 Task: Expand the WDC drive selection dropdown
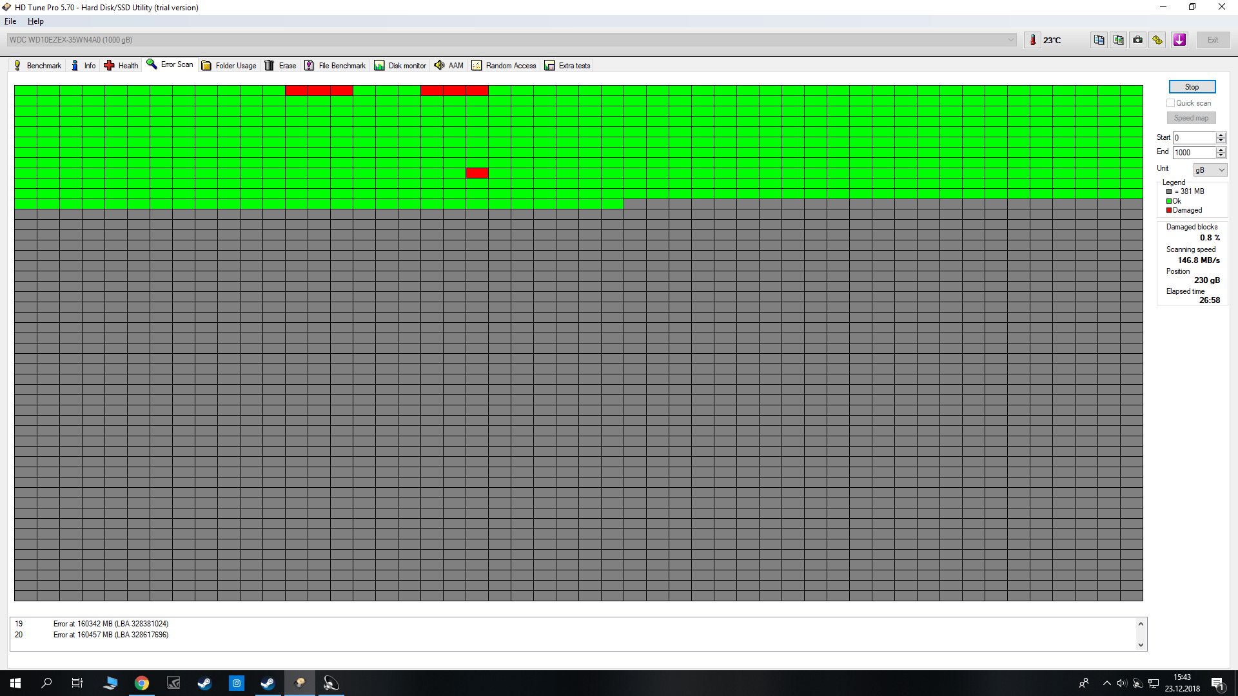[x=1010, y=40]
